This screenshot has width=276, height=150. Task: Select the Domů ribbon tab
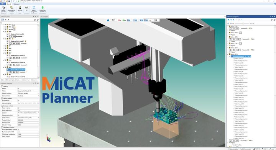(9, 4)
